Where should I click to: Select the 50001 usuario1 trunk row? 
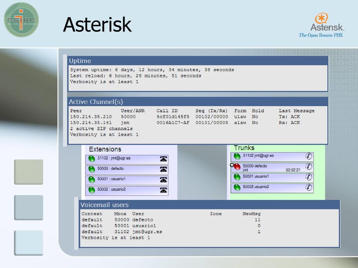(272, 178)
